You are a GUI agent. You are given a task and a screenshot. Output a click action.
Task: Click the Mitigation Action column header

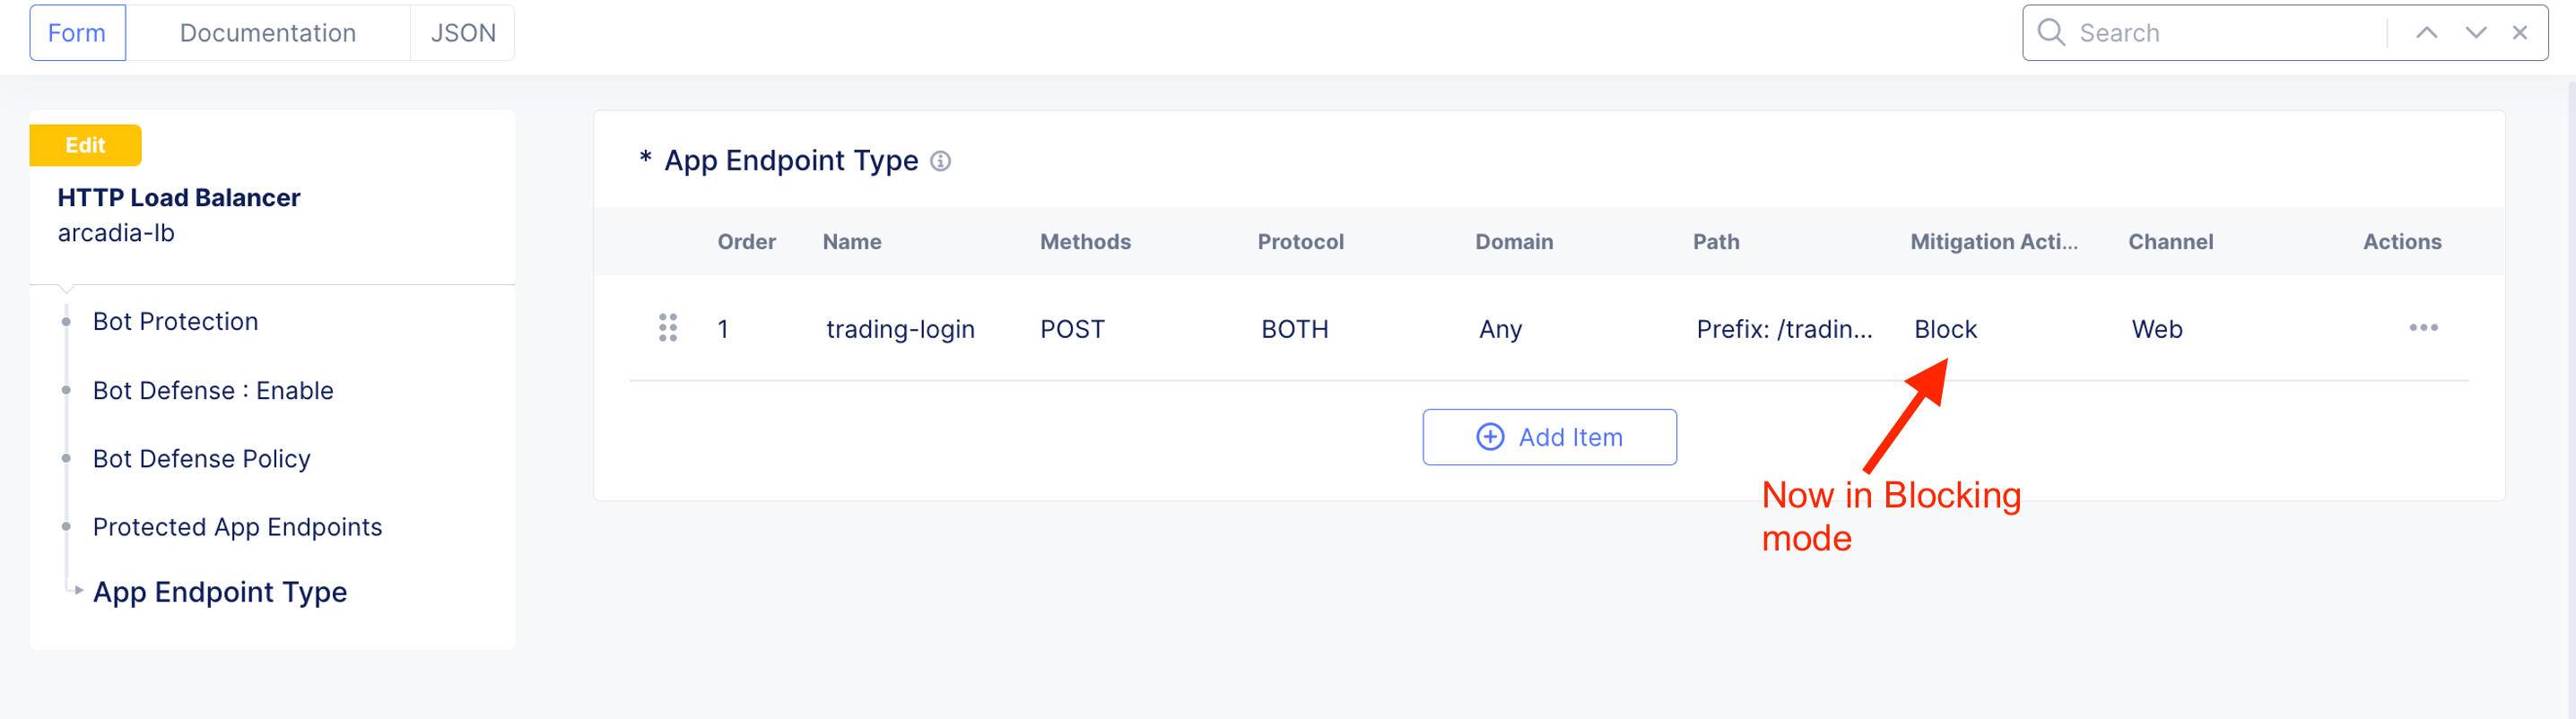click(1993, 242)
